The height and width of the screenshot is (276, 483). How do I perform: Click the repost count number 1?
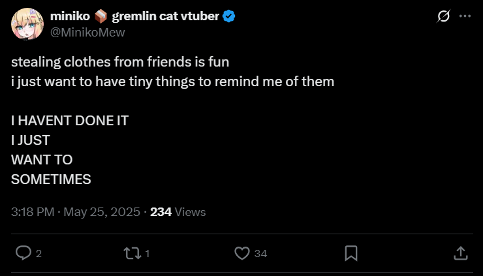148,254
